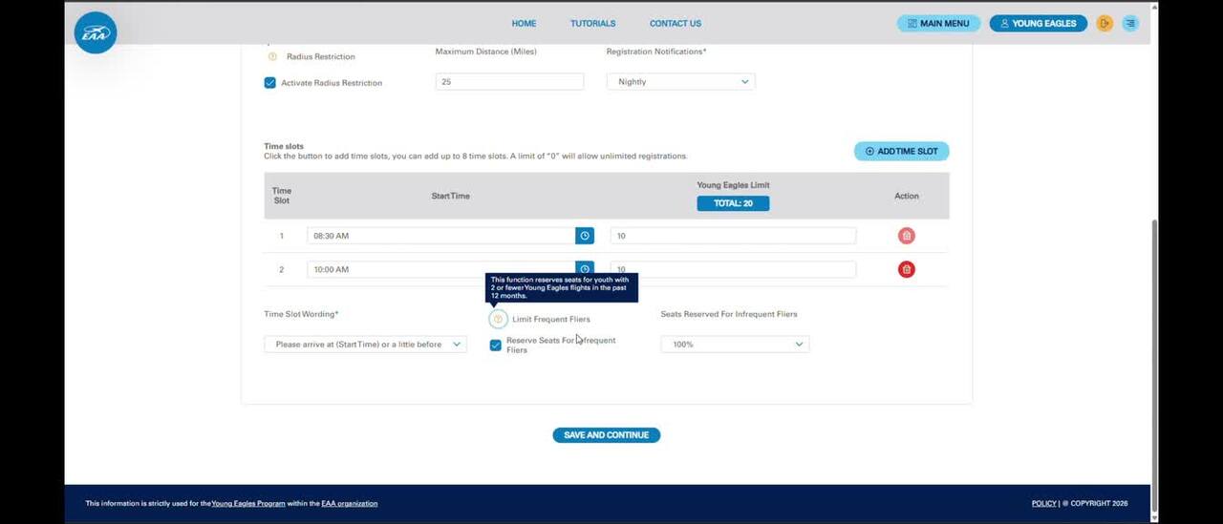Open time picker clock for slot 1

click(585, 236)
